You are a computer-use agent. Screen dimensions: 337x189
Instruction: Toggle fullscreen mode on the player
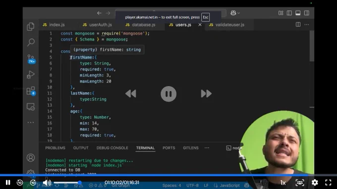[328, 183]
